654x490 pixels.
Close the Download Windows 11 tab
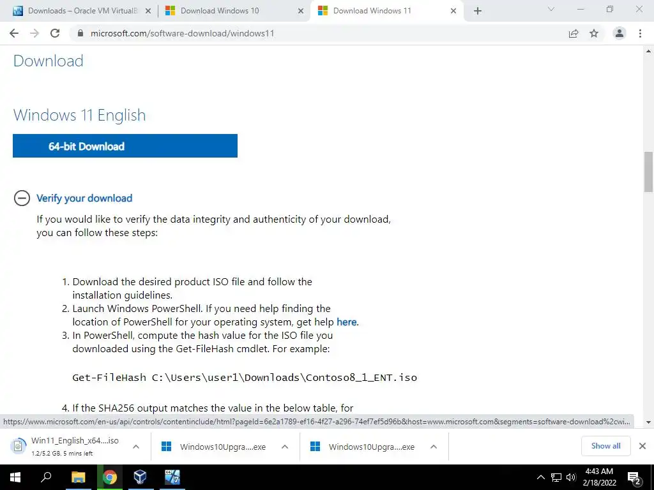pos(453,11)
